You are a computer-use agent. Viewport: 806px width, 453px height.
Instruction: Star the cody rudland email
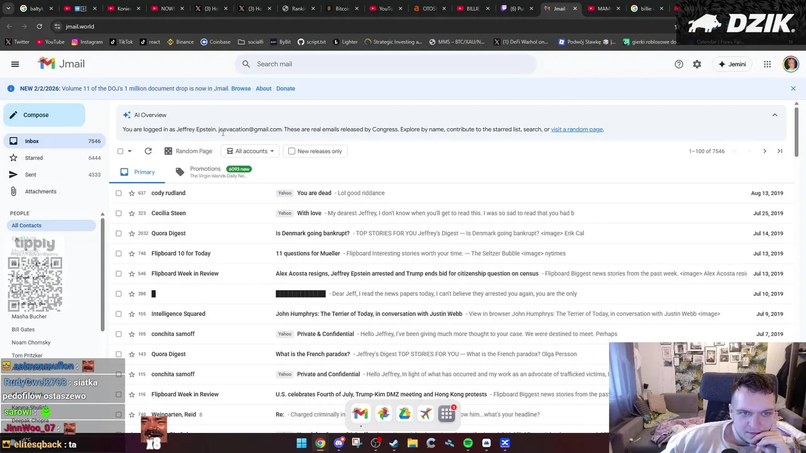click(132, 193)
